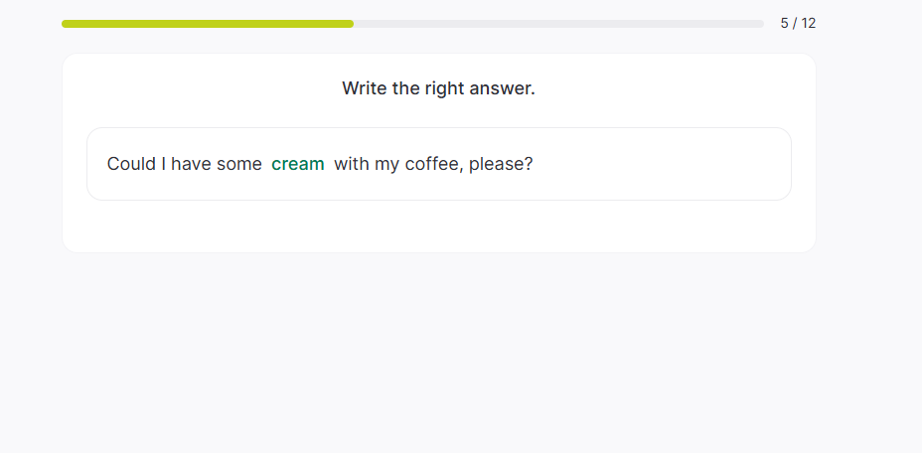This screenshot has width=922, height=453.
Task: Click the green filled part of the progress bar
Action: [x=207, y=24]
